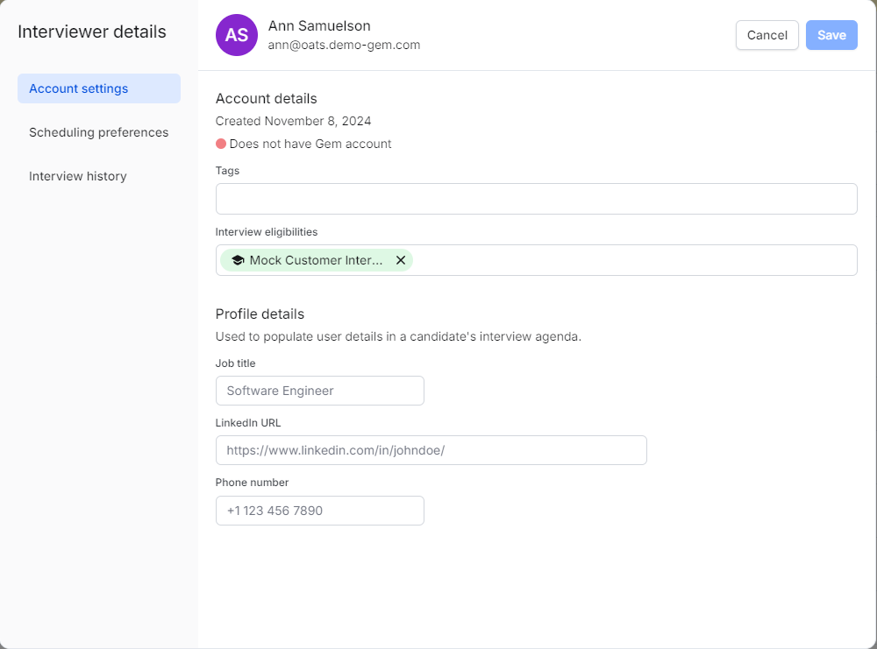Select the Mock Customer Interview chip label
Image resolution: width=877 pixels, height=649 pixels.
click(316, 260)
